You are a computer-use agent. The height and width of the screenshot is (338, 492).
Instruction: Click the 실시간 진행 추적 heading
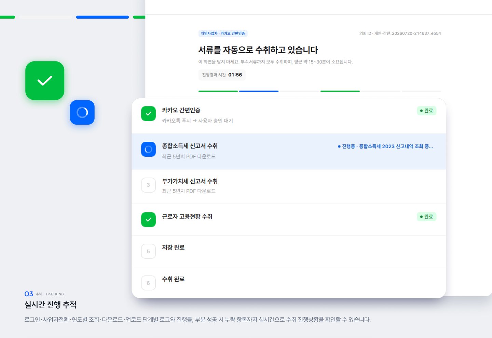[50, 305]
